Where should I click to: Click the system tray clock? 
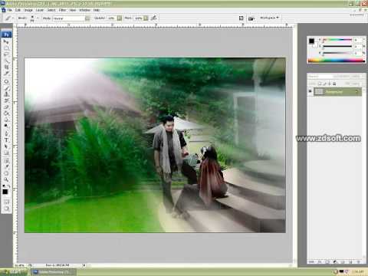pyautogui.click(x=358, y=271)
